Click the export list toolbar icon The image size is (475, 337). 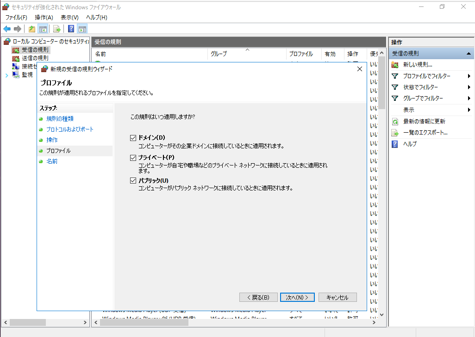click(57, 29)
